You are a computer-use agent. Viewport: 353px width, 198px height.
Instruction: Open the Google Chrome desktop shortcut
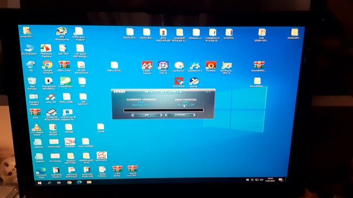click(48, 67)
